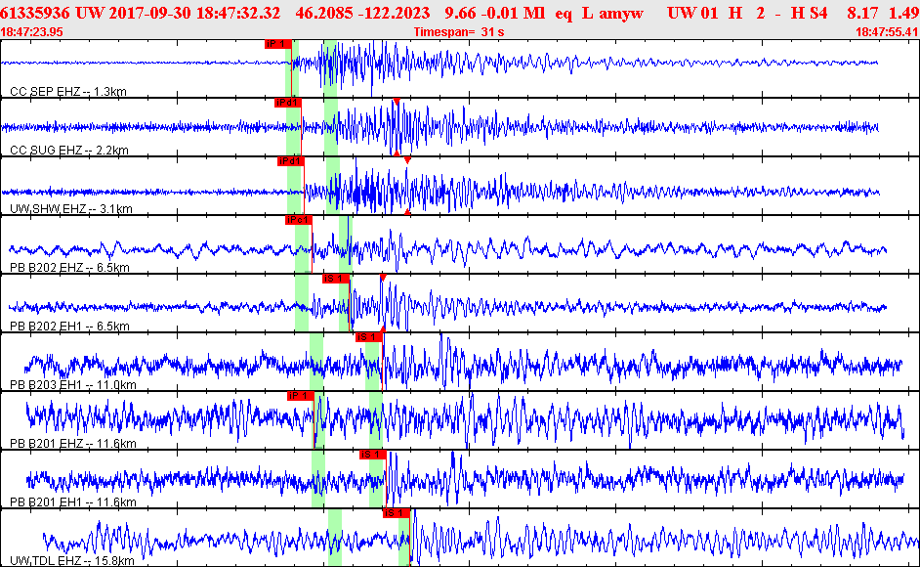Click the start time 18:47:23.95 label
Viewport: 920px width, 567px height.
[31, 32]
